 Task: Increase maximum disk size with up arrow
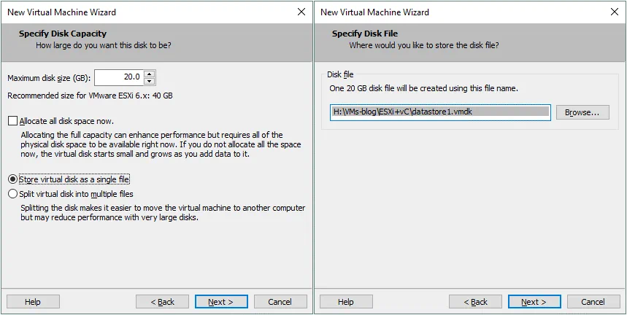tap(150, 74)
